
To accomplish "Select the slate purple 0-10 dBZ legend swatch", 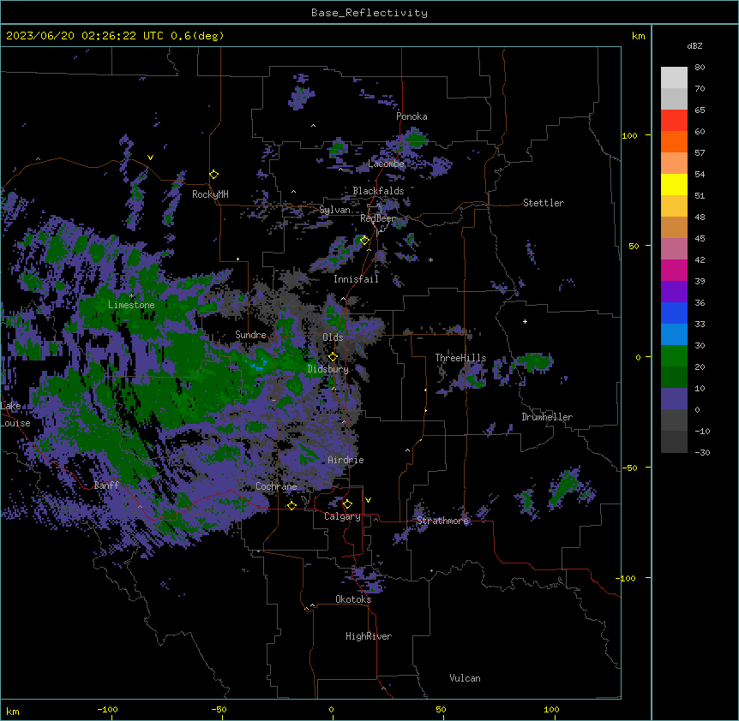I will click(674, 399).
